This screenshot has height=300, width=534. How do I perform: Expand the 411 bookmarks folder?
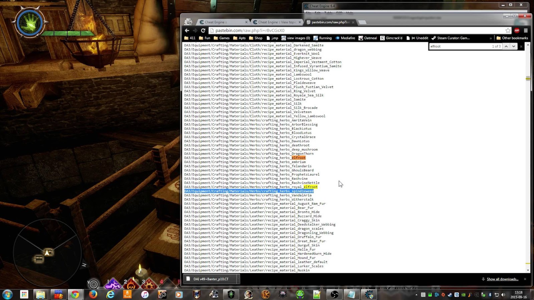tap(190, 38)
